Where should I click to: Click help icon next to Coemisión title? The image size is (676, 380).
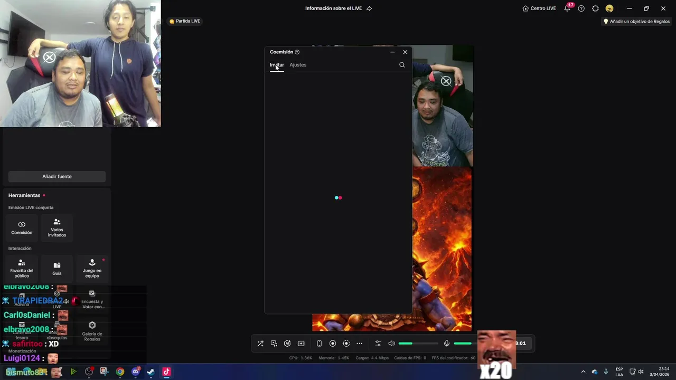coord(297,52)
